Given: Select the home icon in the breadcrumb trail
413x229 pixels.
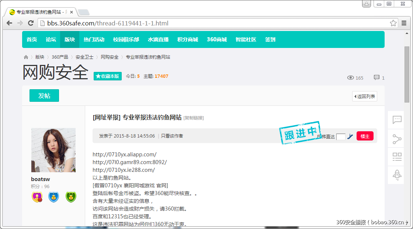Looking at the screenshot, I should tap(25, 57).
